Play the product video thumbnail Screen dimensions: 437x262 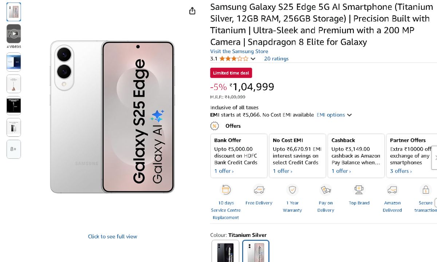coord(14,34)
